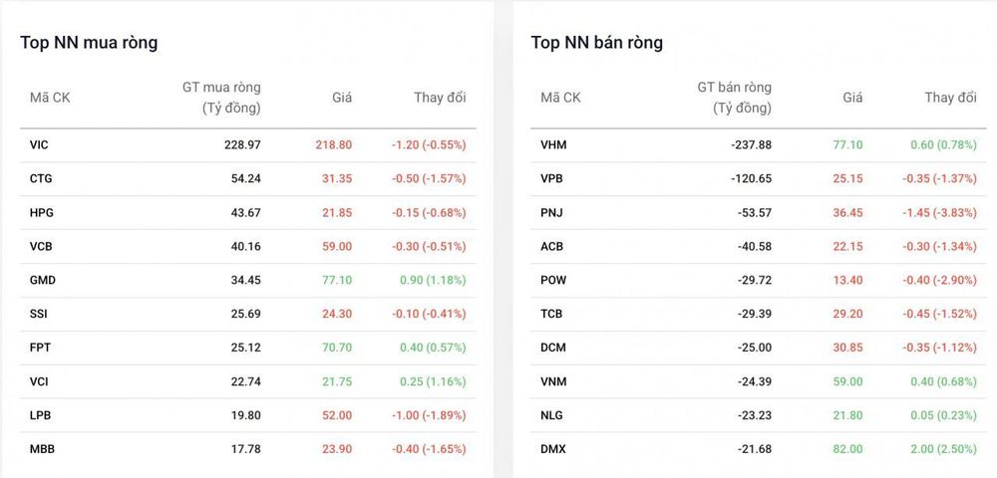The height and width of the screenshot is (478, 997).
Task: Open the DCM ticker
Action: tap(552, 348)
